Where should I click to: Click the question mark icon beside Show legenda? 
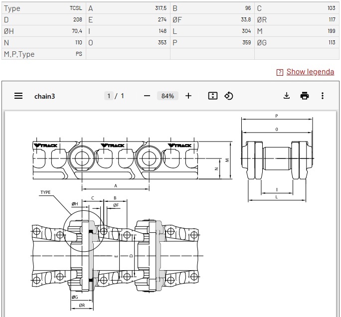click(x=280, y=72)
